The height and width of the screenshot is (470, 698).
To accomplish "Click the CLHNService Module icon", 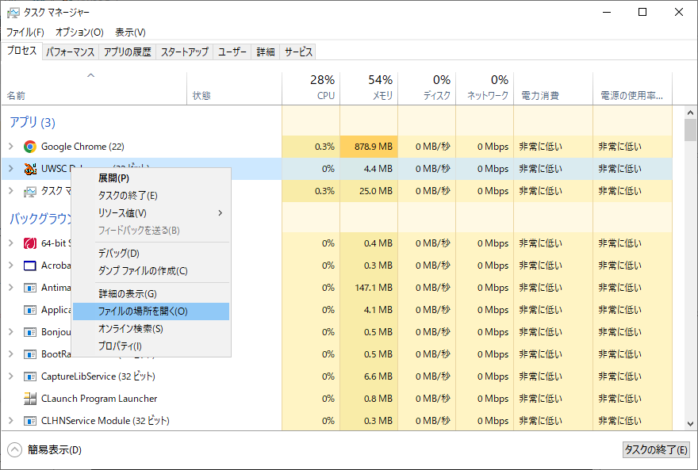I will [x=30, y=421].
